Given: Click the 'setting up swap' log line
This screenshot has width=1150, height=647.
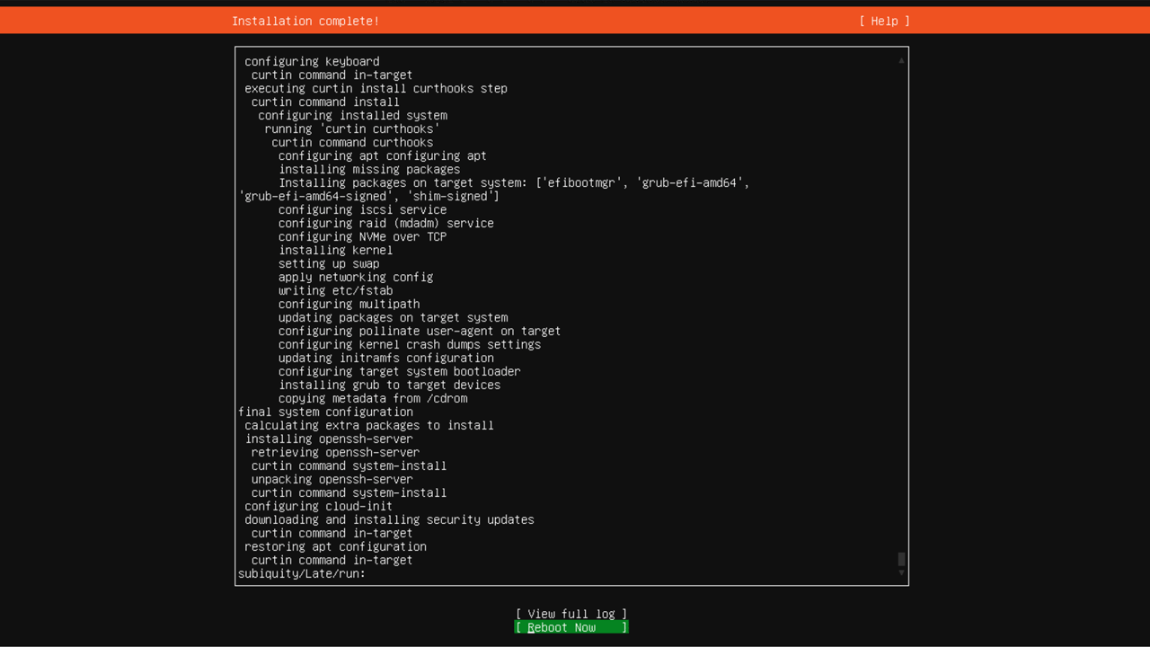Looking at the screenshot, I should (329, 264).
